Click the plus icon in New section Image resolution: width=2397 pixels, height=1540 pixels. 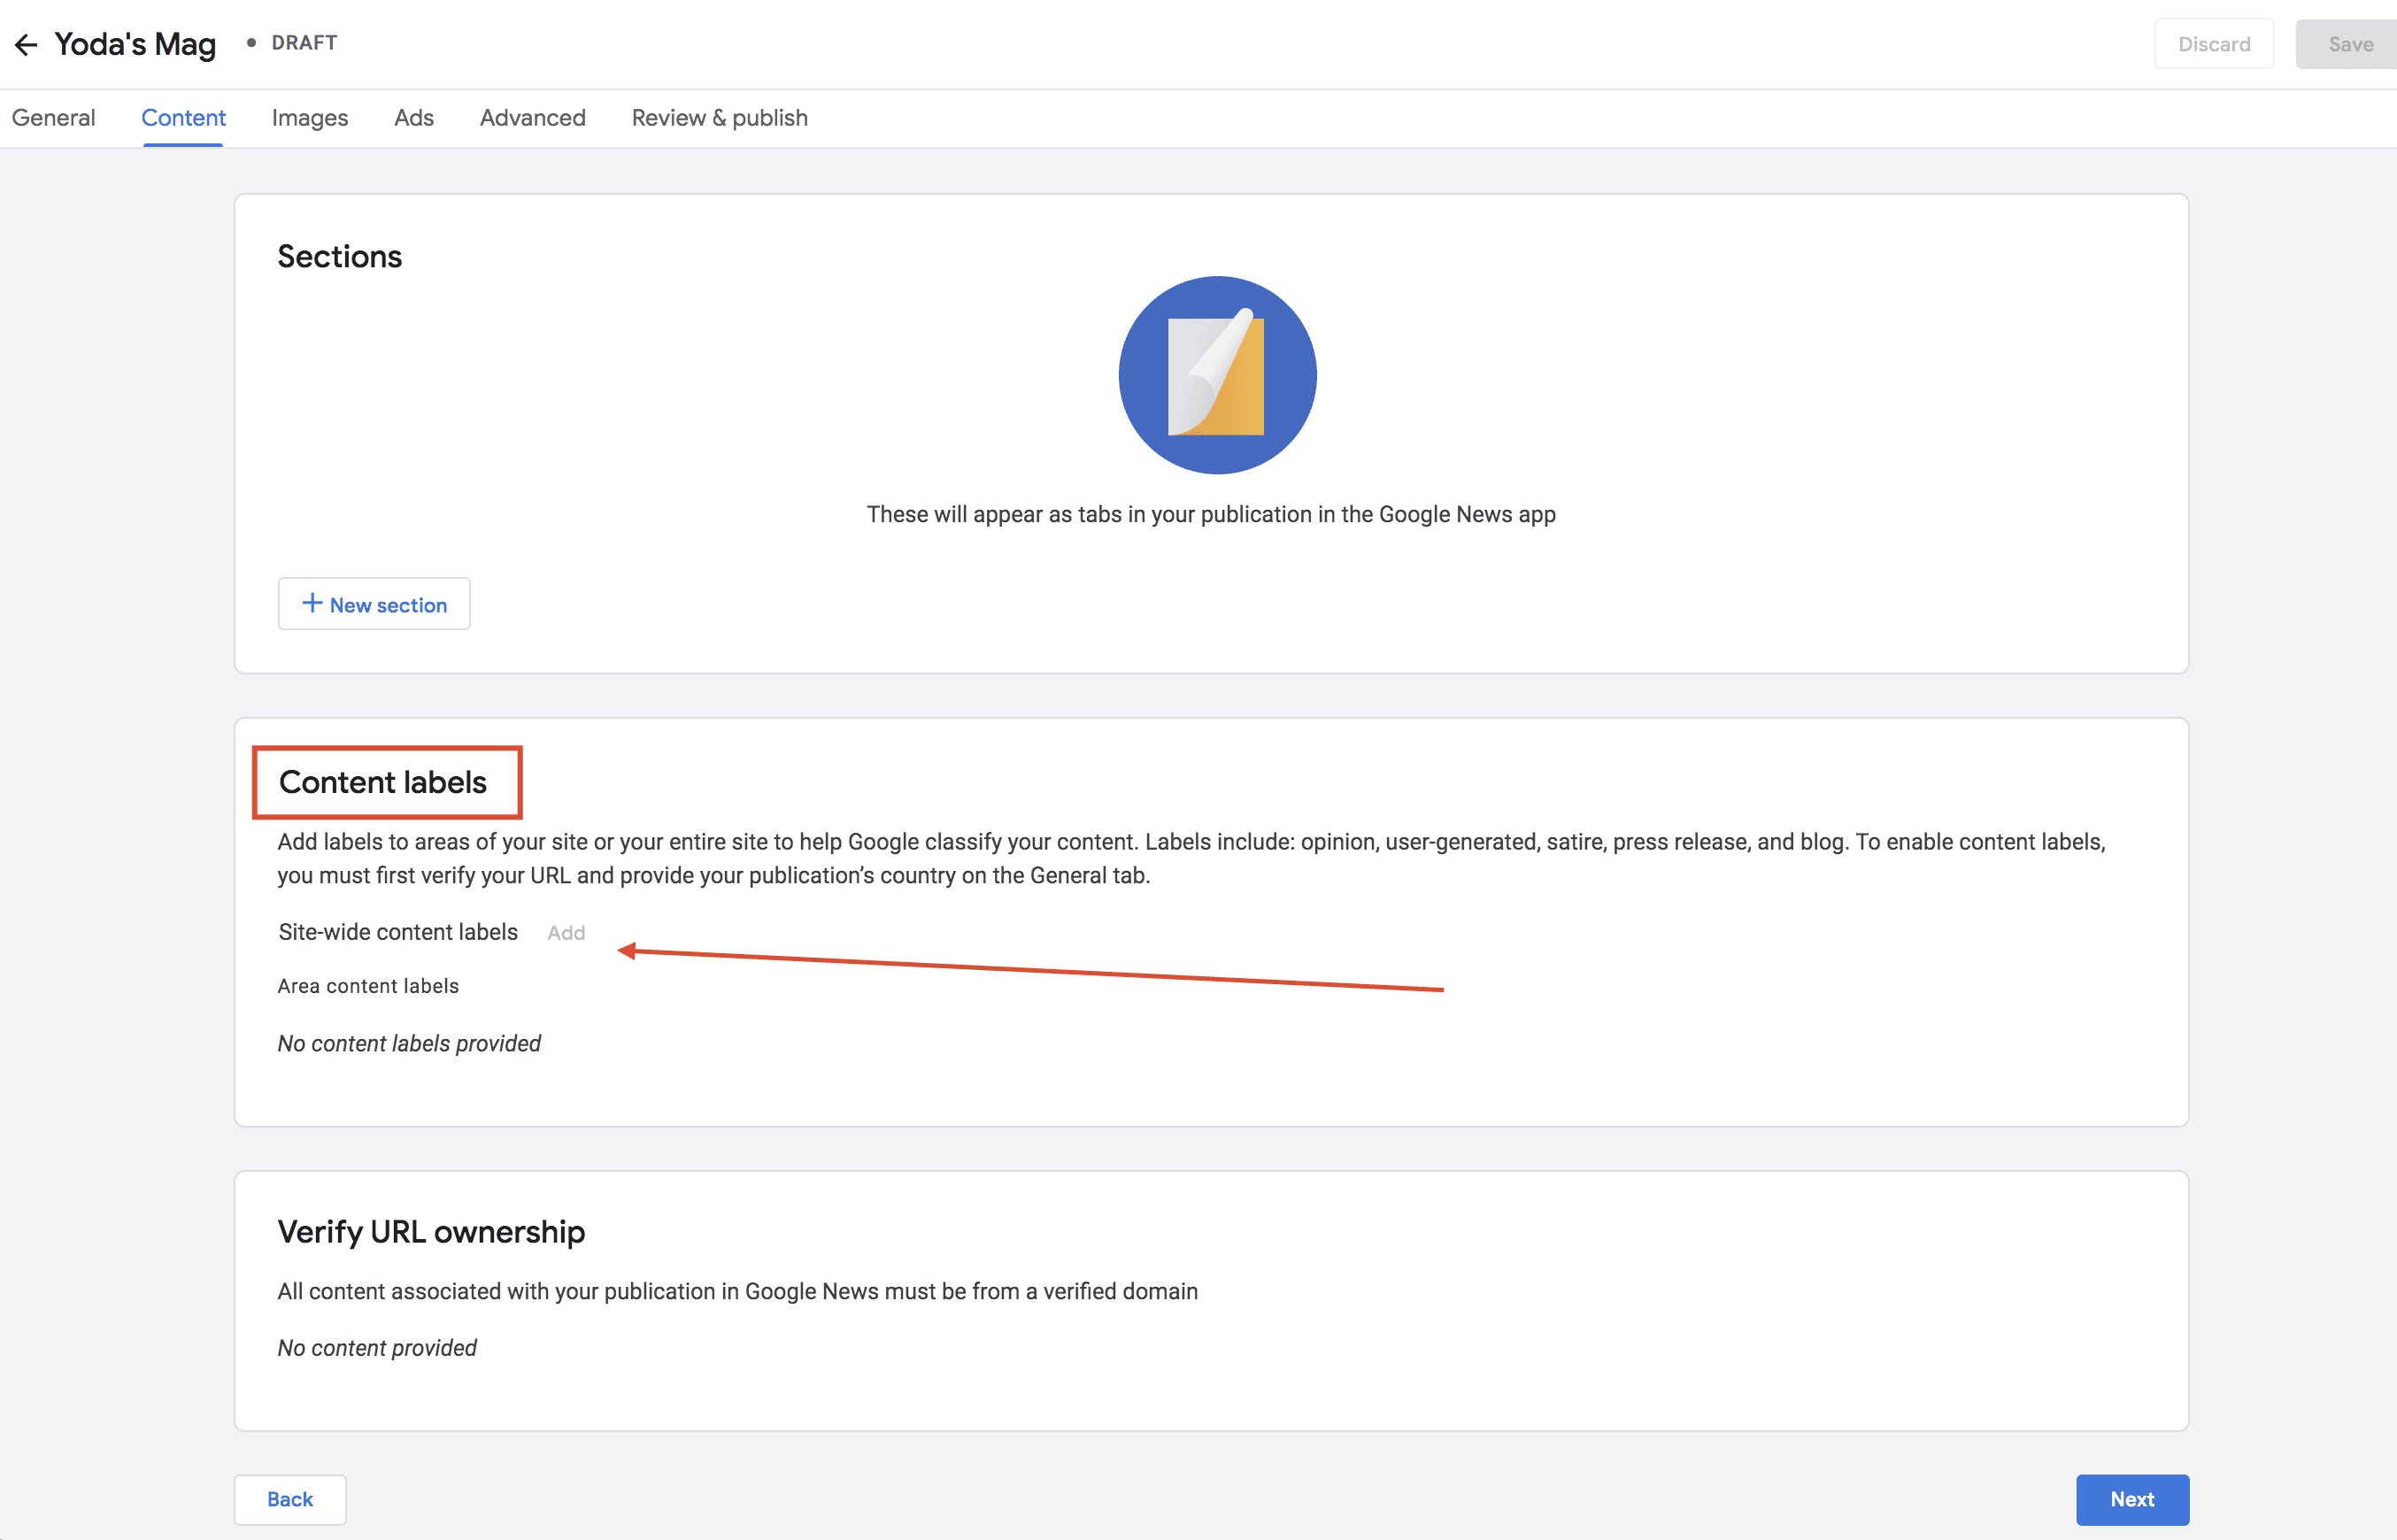[312, 603]
